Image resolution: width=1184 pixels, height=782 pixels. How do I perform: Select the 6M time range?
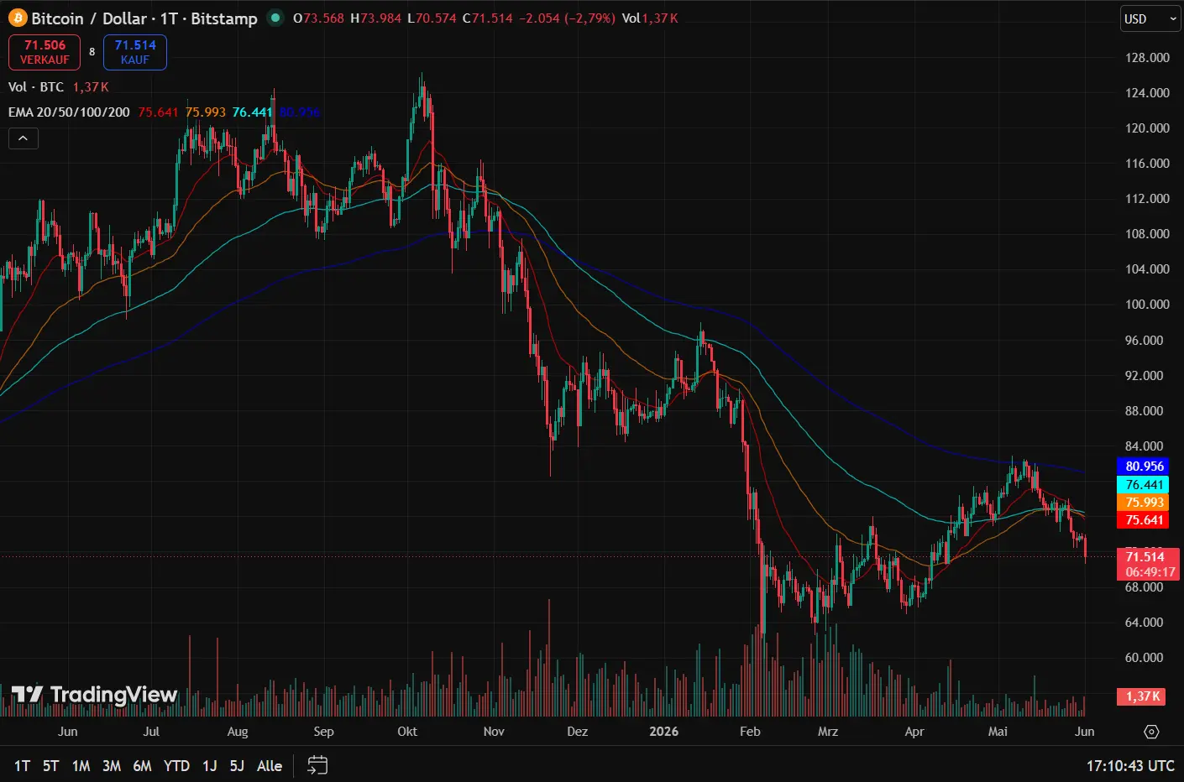[x=142, y=765]
